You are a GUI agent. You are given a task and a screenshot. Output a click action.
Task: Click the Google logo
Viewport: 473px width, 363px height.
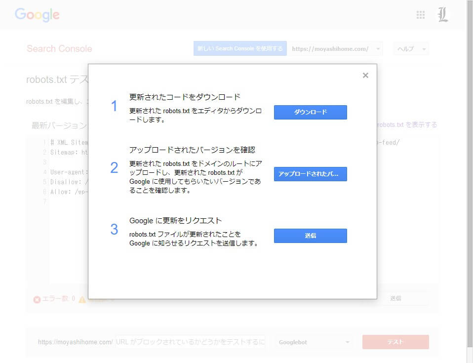click(x=37, y=15)
